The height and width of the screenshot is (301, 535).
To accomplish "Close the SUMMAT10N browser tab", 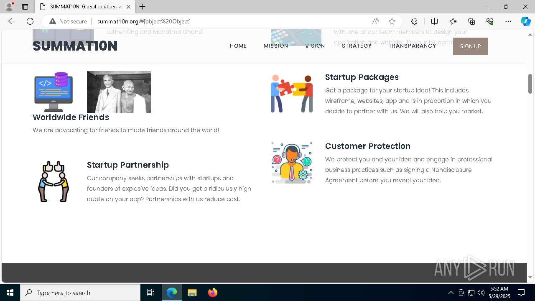I will point(128,7).
